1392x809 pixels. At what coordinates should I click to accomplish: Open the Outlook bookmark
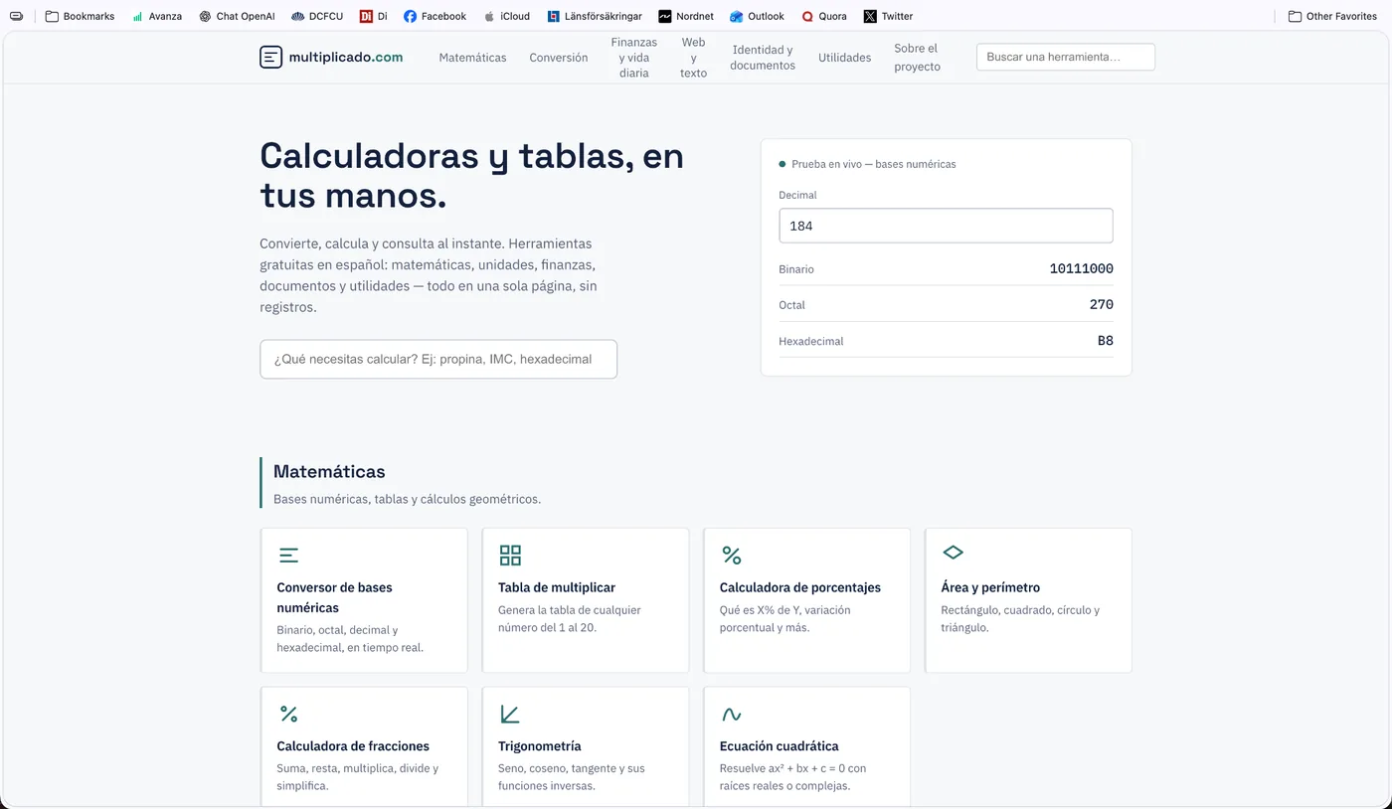point(757,16)
